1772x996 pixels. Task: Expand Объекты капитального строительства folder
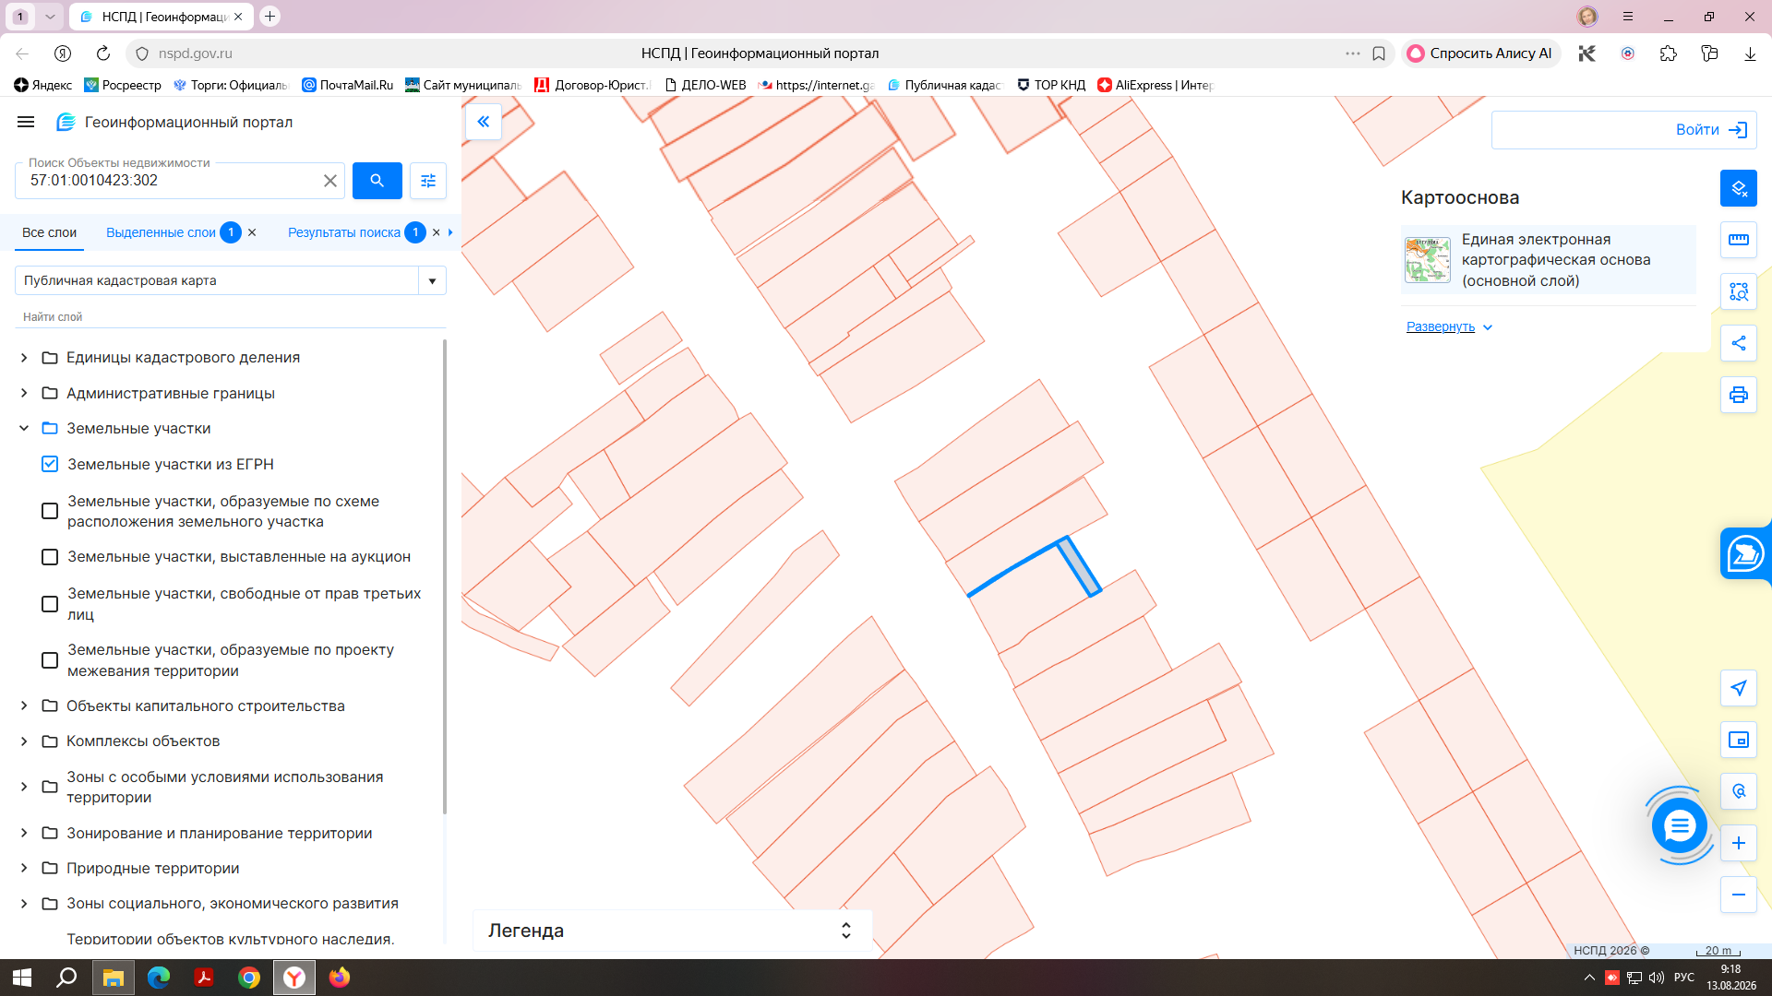pyautogui.click(x=24, y=706)
